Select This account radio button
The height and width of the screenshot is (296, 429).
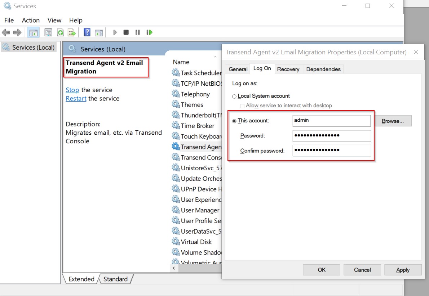point(234,121)
